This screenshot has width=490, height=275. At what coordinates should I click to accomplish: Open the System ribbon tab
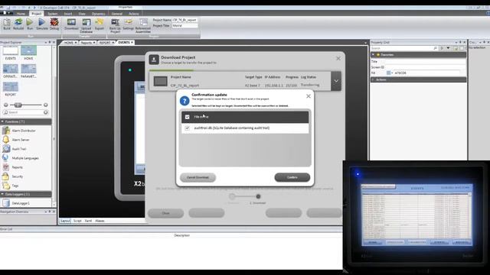[53, 14]
